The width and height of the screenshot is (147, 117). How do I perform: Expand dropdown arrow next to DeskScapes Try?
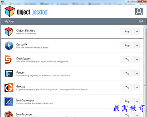click(137, 59)
